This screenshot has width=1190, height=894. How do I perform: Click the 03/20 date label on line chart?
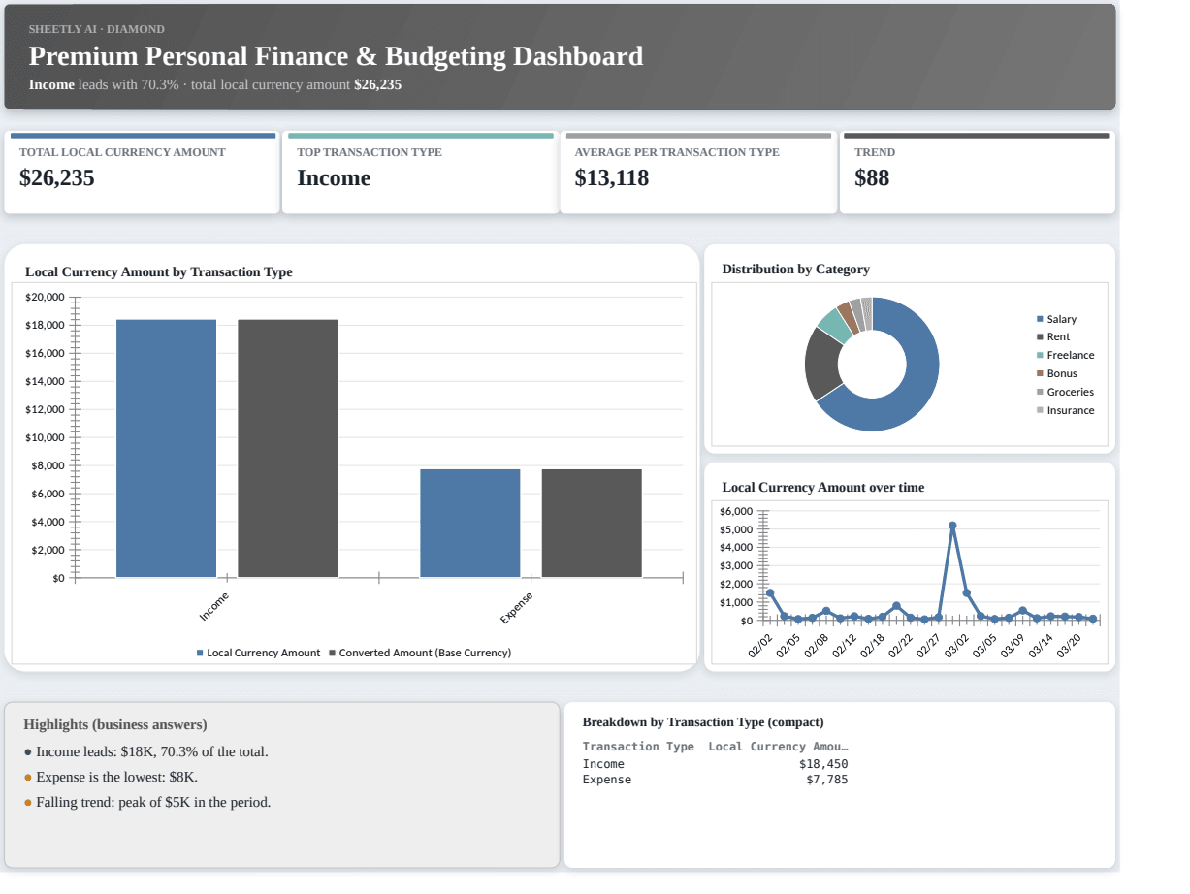point(1069,646)
